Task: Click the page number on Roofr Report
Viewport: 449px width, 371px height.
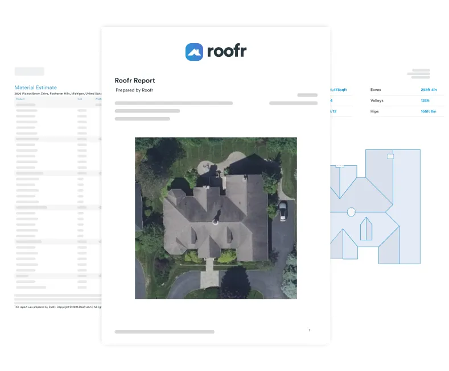Action: pos(309,331)
